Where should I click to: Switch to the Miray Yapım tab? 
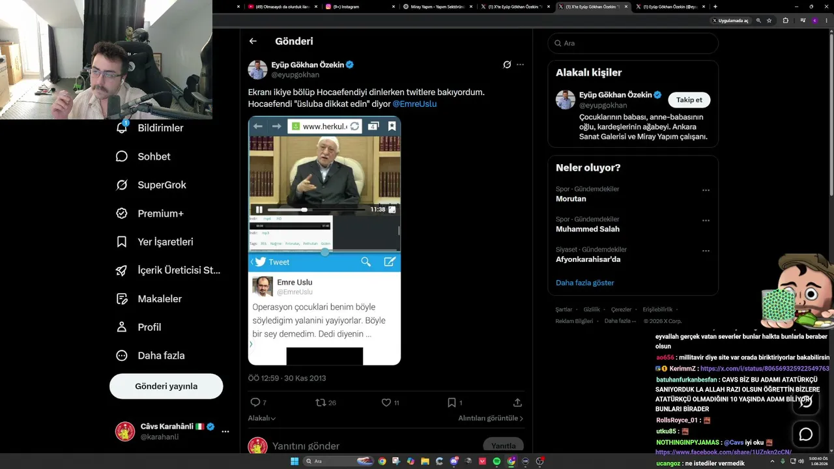tap(437, 7)
